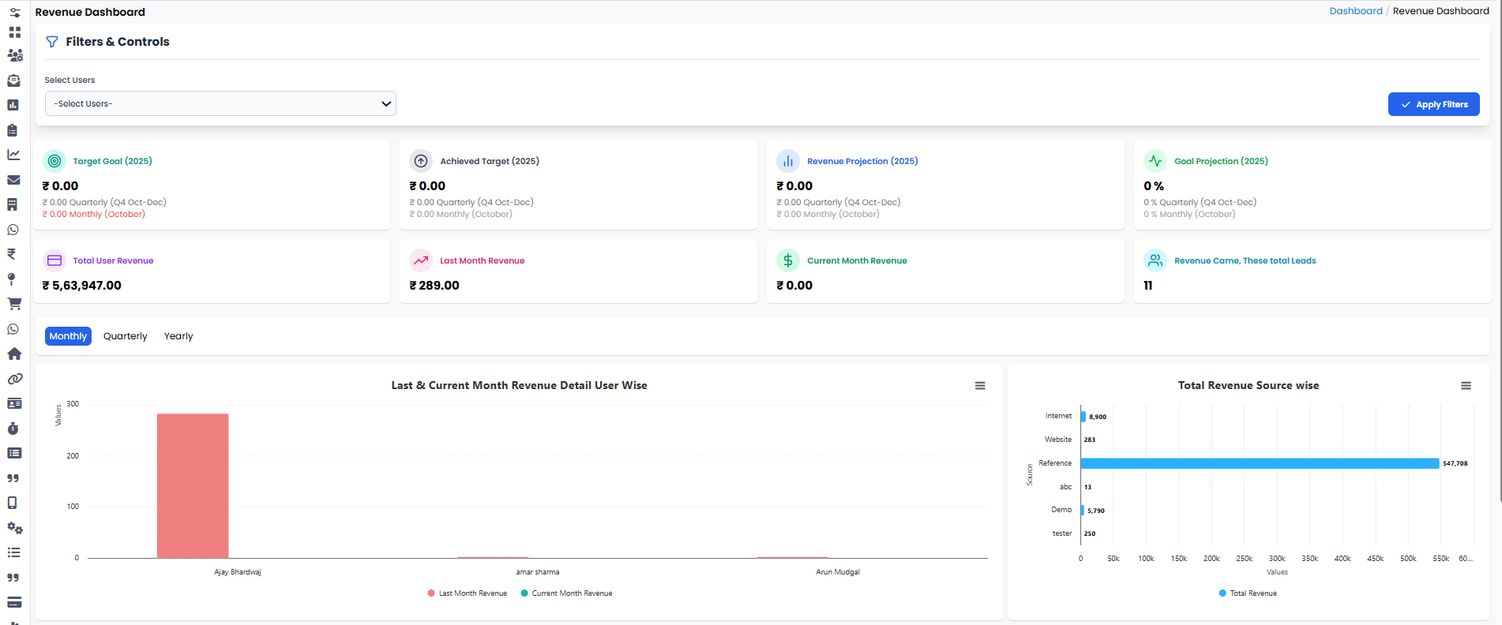Click the envelope mail sidebar icon
Viewport: 1502px width, 625px height.
click(13, 180)
